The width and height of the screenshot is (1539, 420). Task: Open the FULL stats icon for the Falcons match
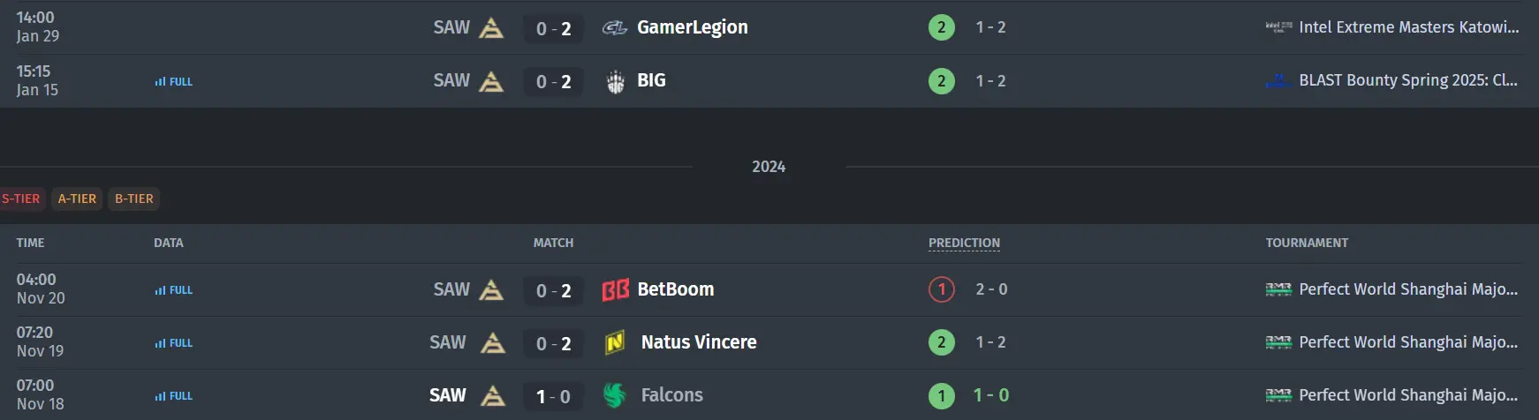point(173,396)
